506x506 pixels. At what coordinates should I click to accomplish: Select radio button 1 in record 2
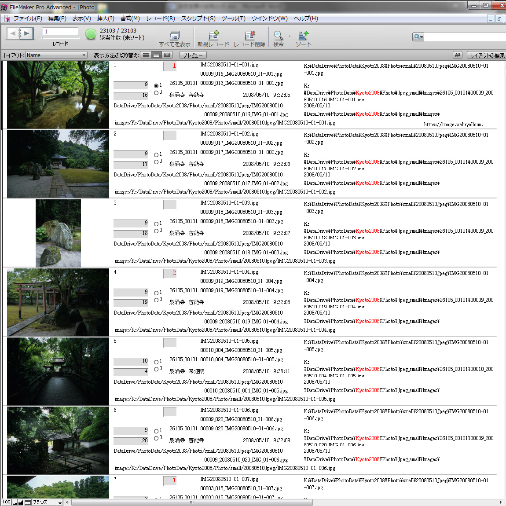pyautogui.click(x=156, y=154)
